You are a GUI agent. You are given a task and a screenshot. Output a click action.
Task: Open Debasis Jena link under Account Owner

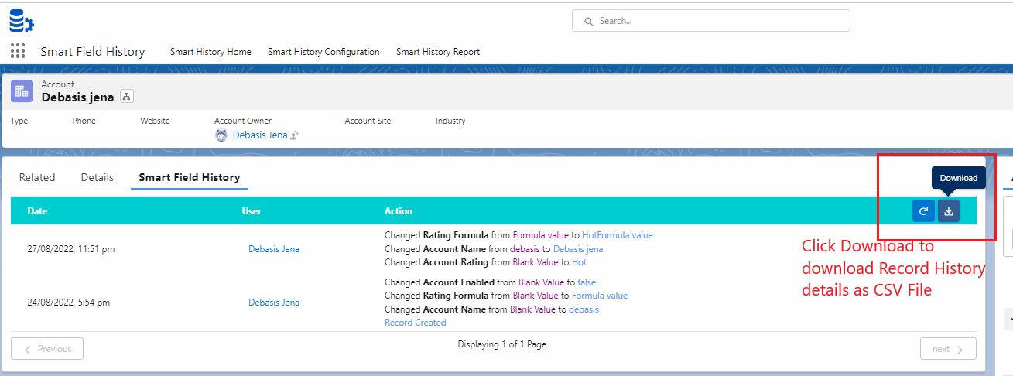tap(260, 135)
